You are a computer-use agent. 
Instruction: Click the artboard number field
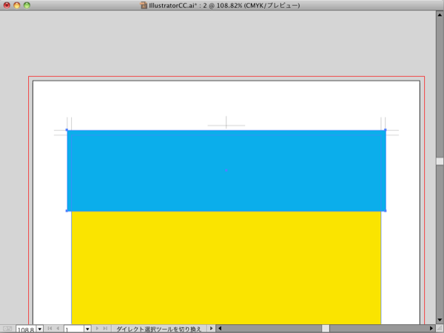(73, 329)
